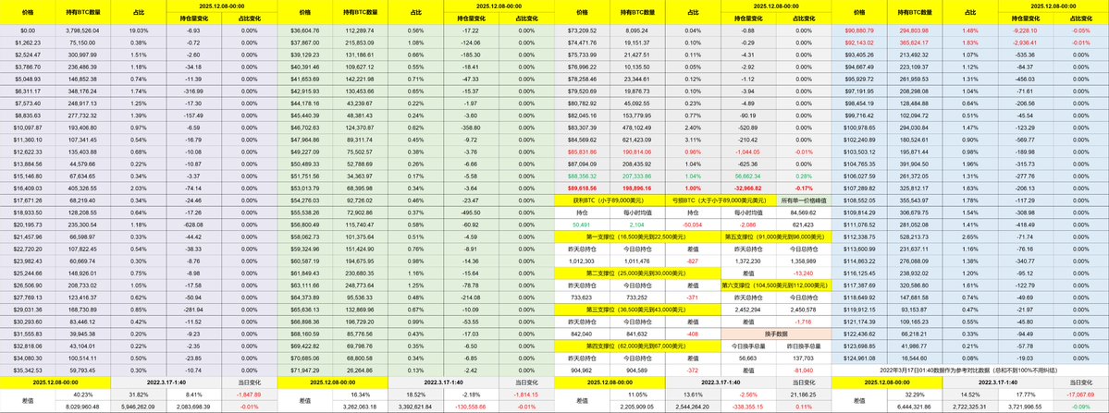The height and width of the screenshot is (413, 1109).
Task: Click the red change cell -1,044.05
Action: coord(748,152)
